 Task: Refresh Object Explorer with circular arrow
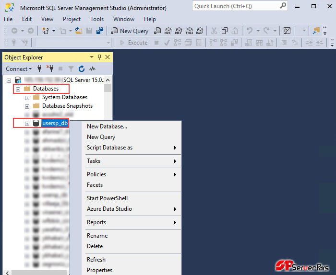[82, 69]
